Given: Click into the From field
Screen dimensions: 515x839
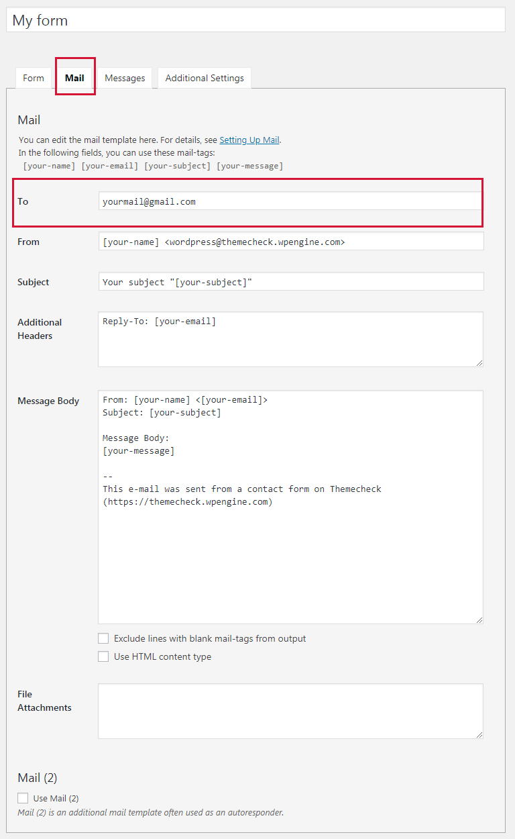Looking at the screenshot, I should [x=290, y=242].
